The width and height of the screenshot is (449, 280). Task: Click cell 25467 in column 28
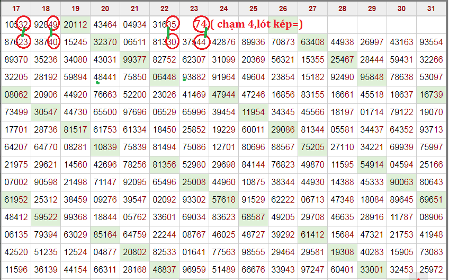coord(342,59)
